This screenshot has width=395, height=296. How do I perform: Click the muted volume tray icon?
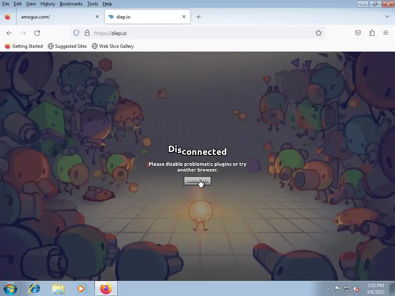[x=356, y=289]
